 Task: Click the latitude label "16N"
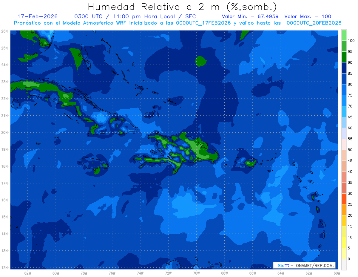pos(4,200)
